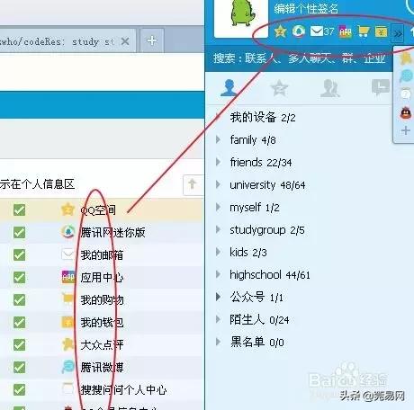Screen dimensions: 414x410
Task: Expand the friends 22/34 group
Action: click(x=218, y=162)
